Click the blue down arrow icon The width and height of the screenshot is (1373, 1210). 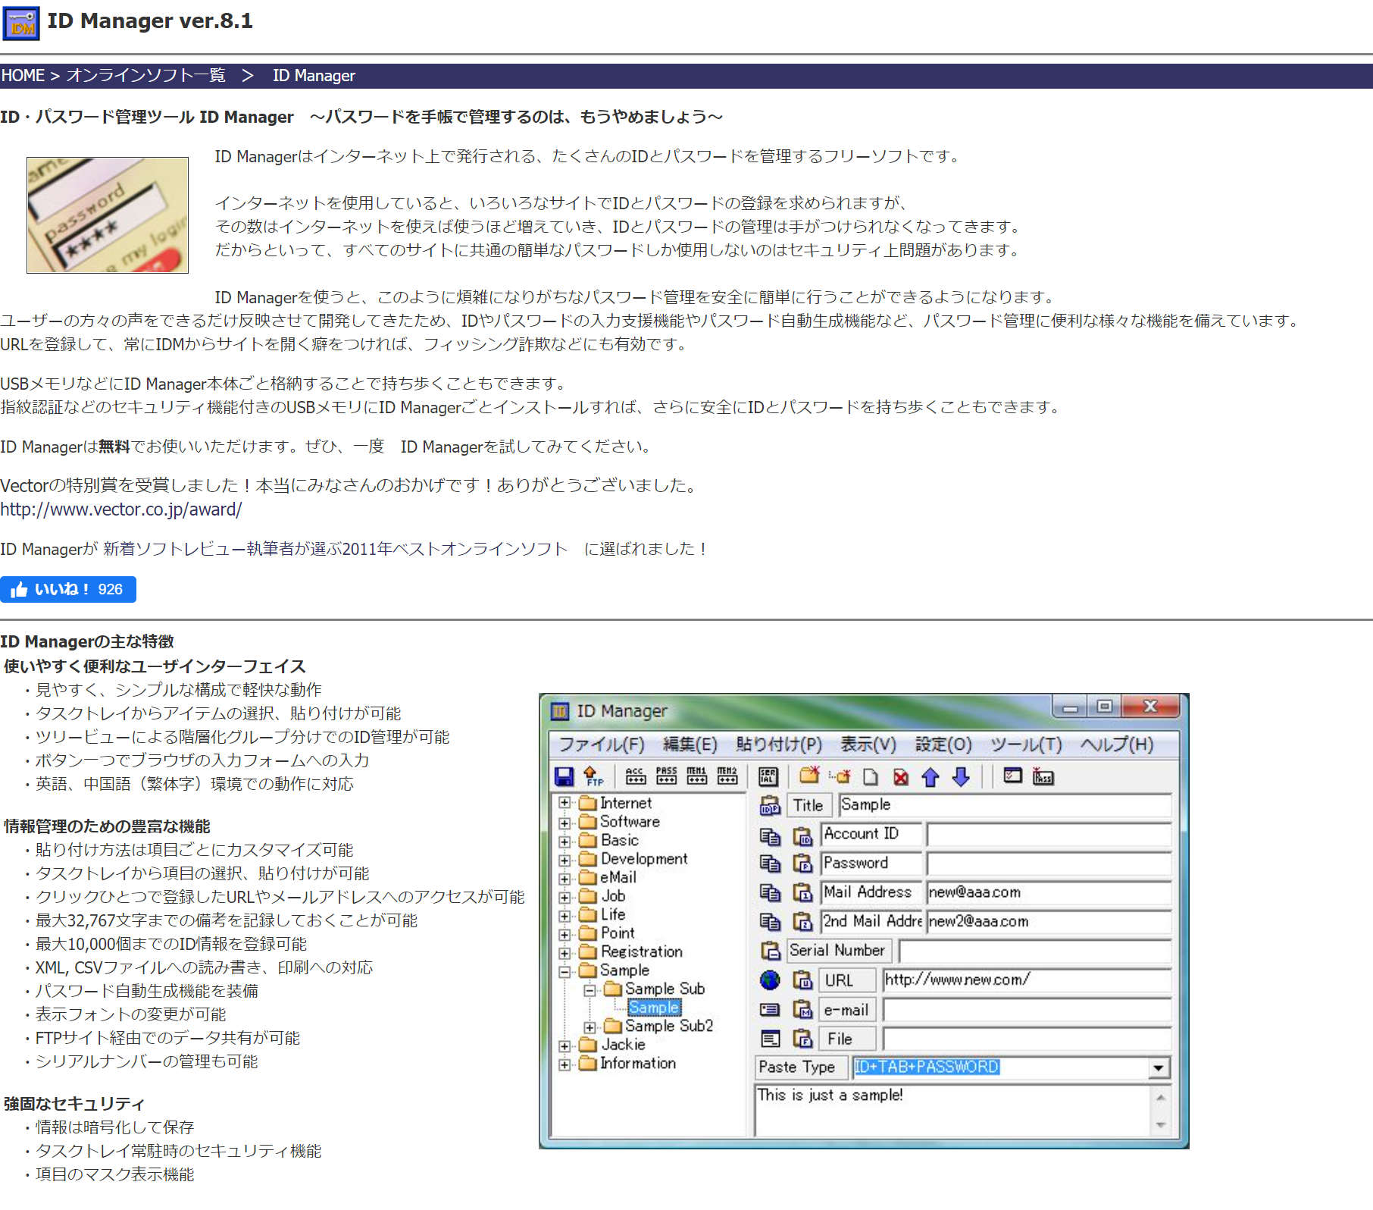[961, 777]
